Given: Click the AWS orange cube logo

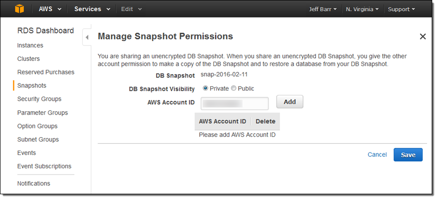Looking at the screenshot, I should click(x=19, y=9).
